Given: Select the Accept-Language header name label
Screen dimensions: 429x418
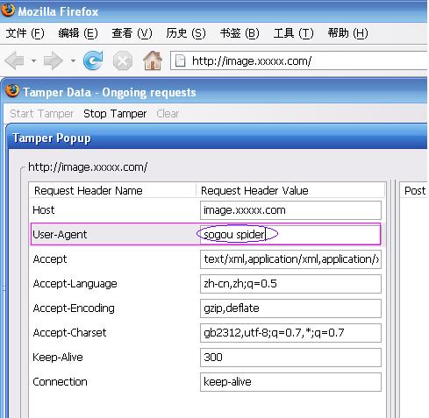Looking at the screenshot, I should tap(75, 284).
